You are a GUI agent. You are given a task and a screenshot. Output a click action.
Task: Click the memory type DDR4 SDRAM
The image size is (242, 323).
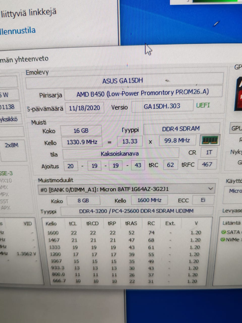coord(181,129)
